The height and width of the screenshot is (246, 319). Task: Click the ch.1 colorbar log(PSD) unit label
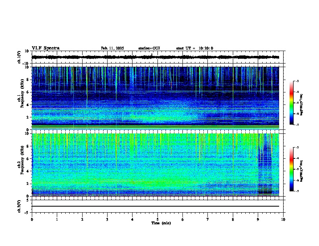click(302, 105)
